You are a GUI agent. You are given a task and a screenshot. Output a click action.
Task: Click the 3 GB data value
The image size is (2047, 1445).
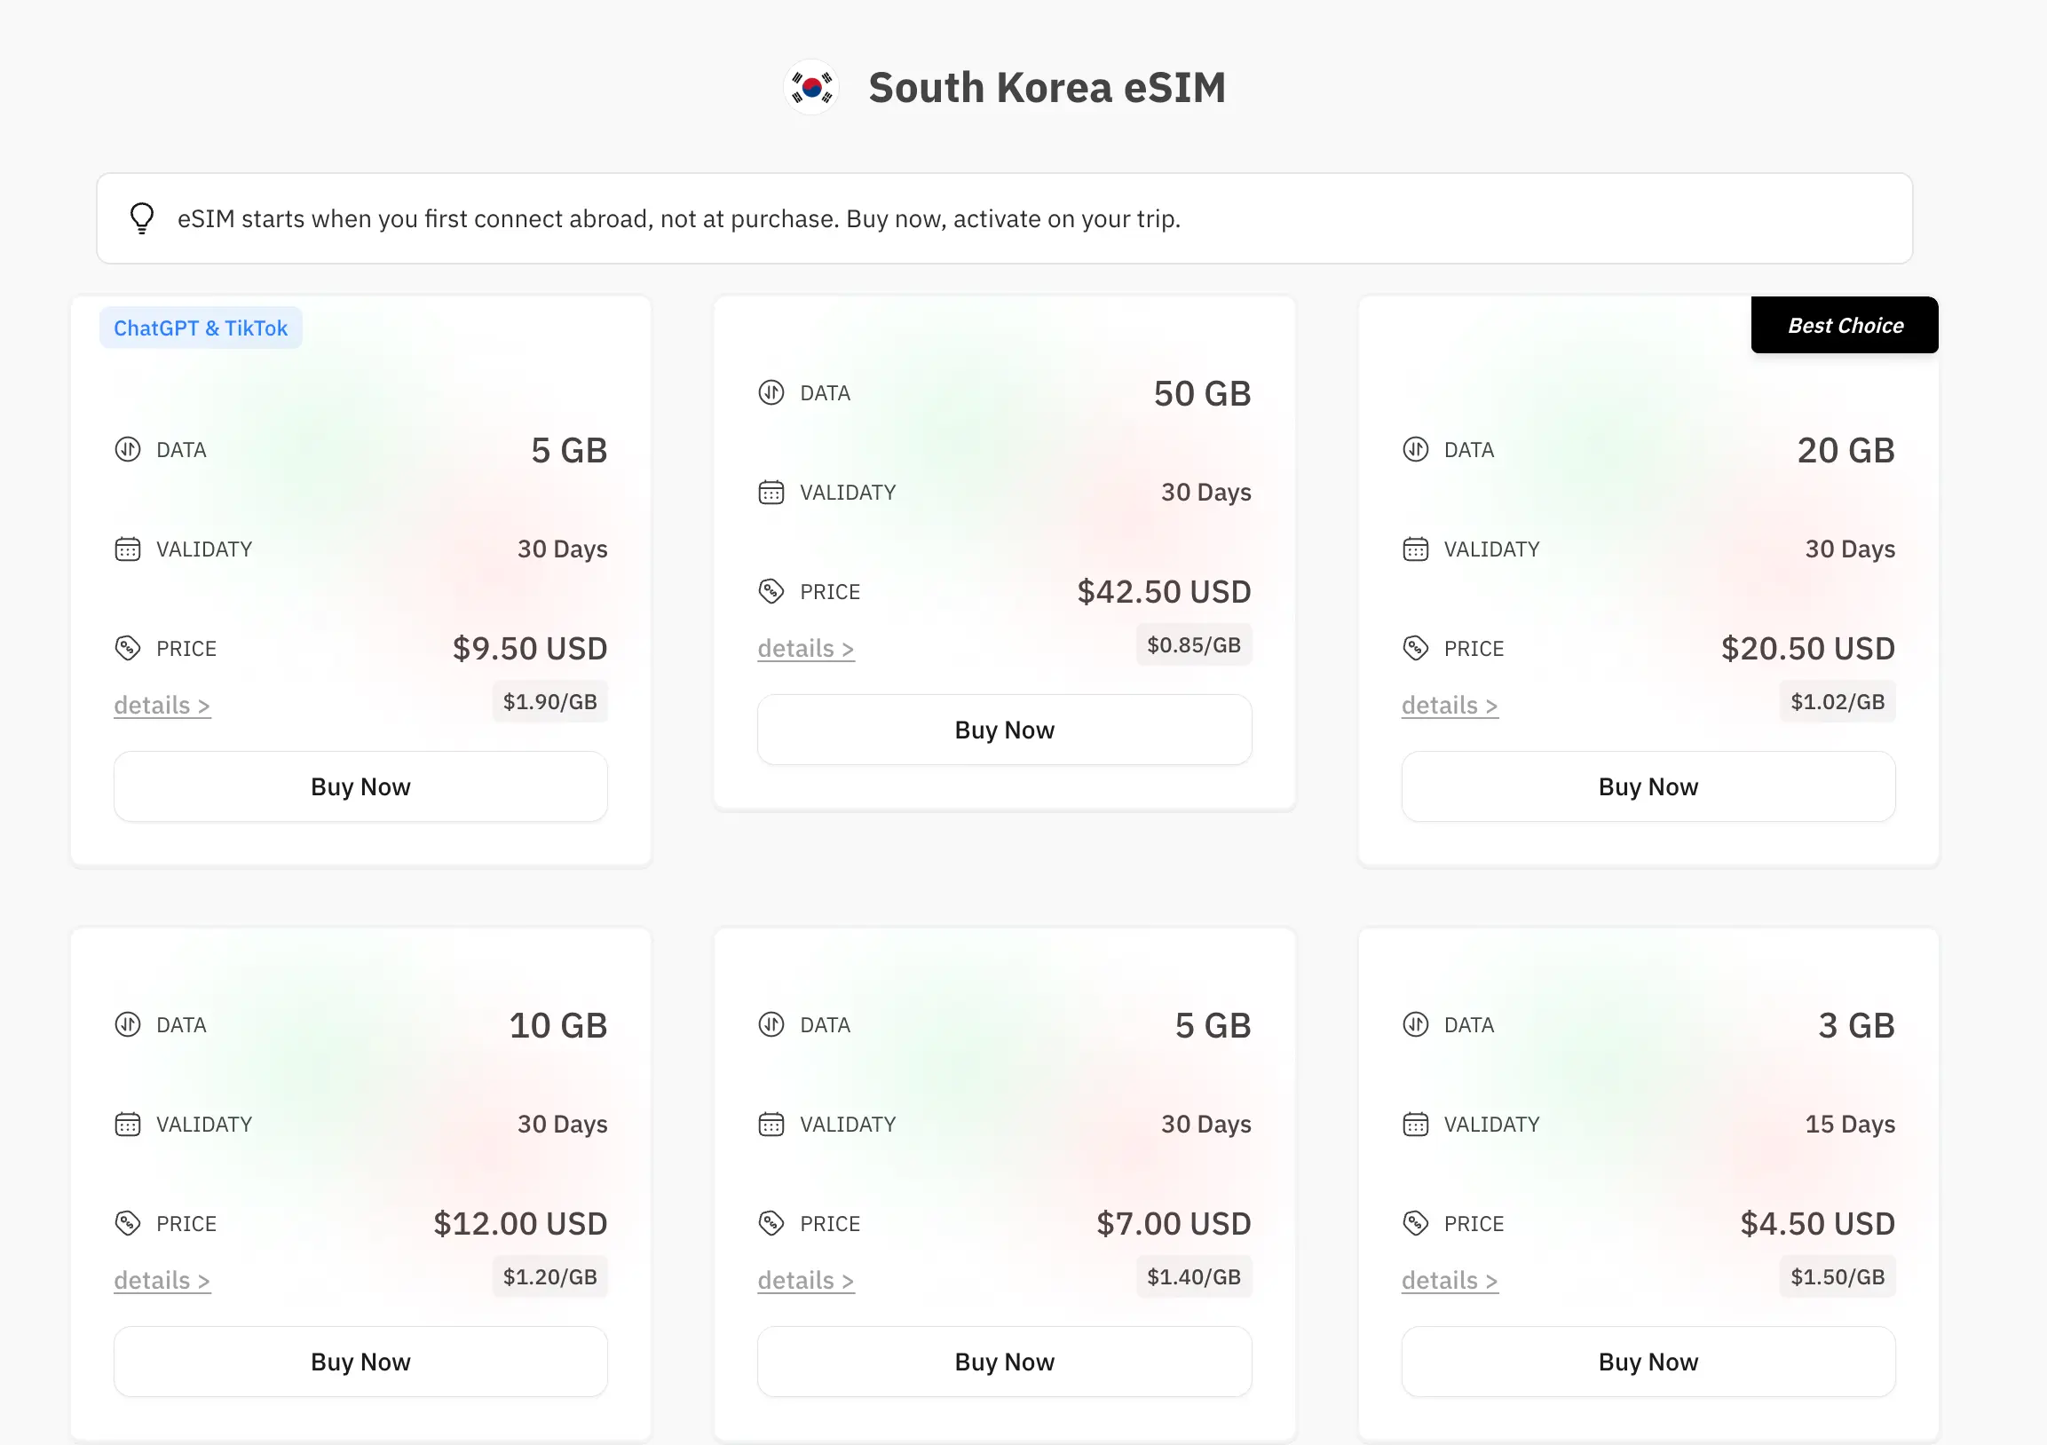click(1857, 1025)
